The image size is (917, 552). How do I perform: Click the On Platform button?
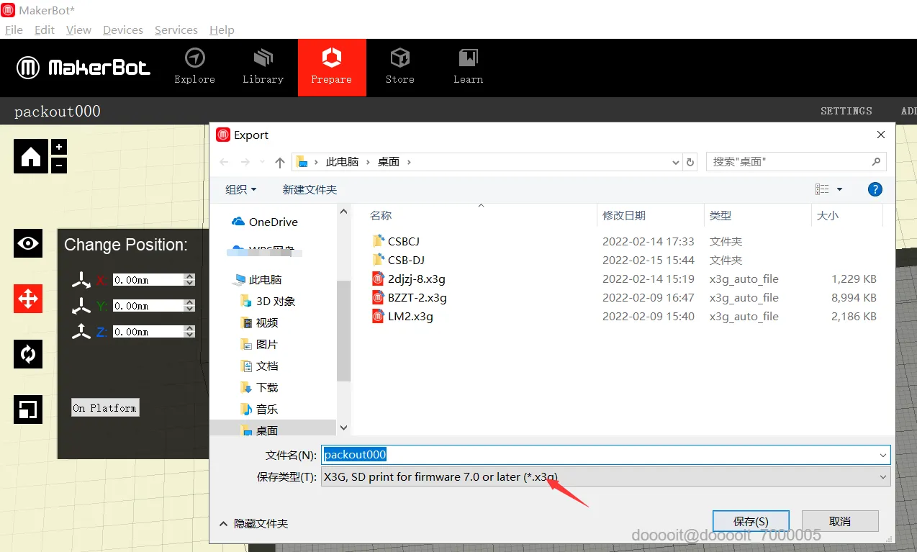click(105, 408)
